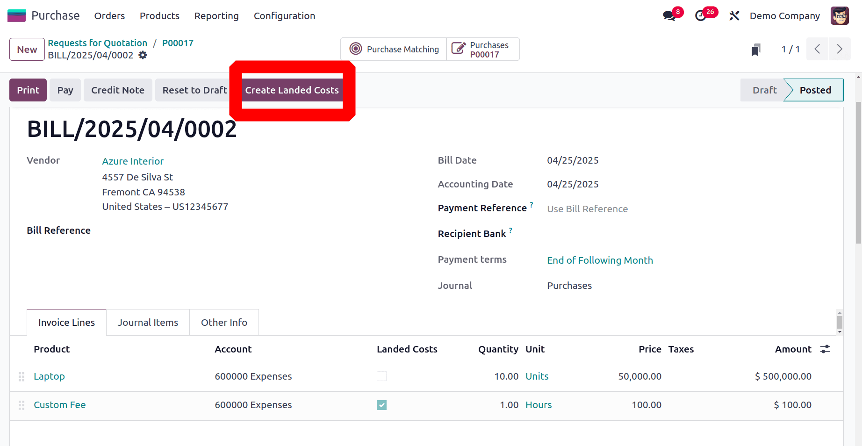The width and height of the screenshot is (862, 446).
Task: Click the Payment Reference help question mark
Action: (x=532, y=205)
